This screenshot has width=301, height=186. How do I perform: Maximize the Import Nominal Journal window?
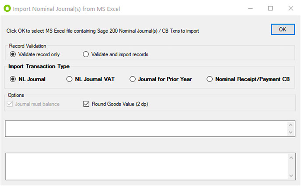270,8
